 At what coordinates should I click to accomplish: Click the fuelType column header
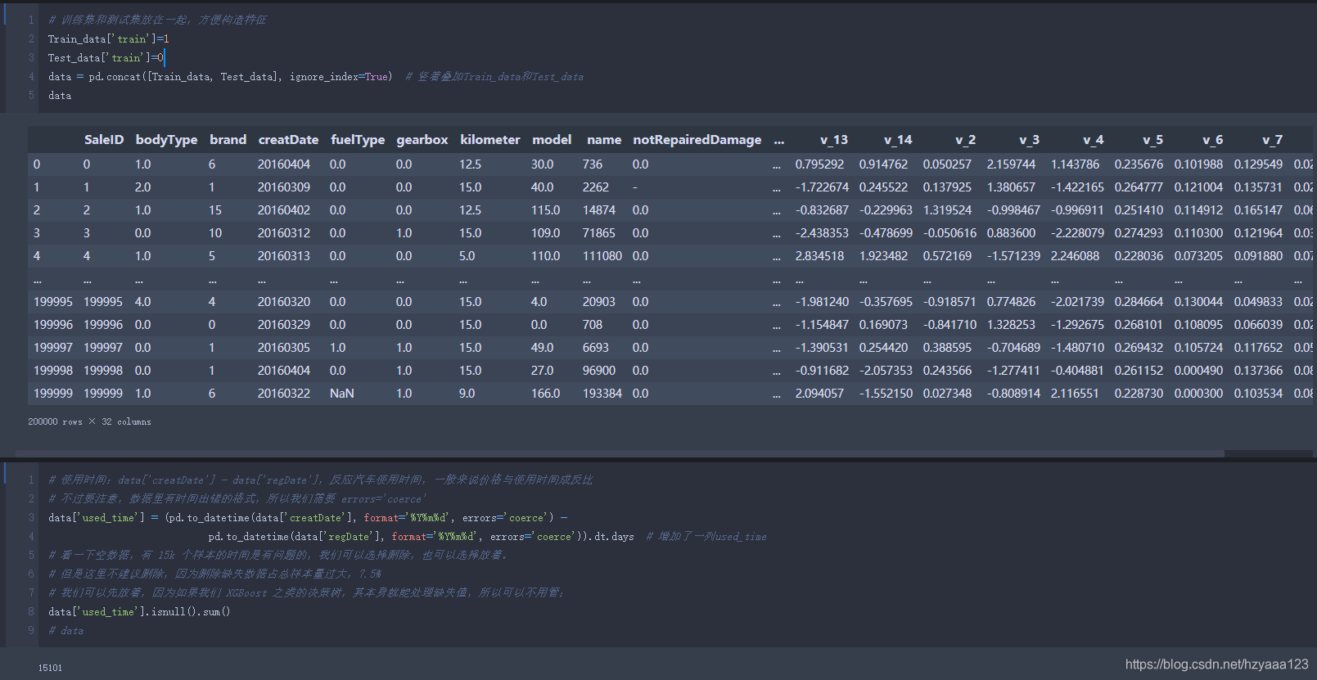358,140
